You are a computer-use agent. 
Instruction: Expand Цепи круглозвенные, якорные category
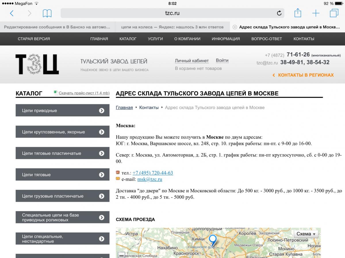click(x=62, y=132)
